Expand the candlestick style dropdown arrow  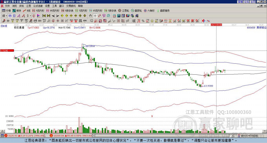coord(31,16)
